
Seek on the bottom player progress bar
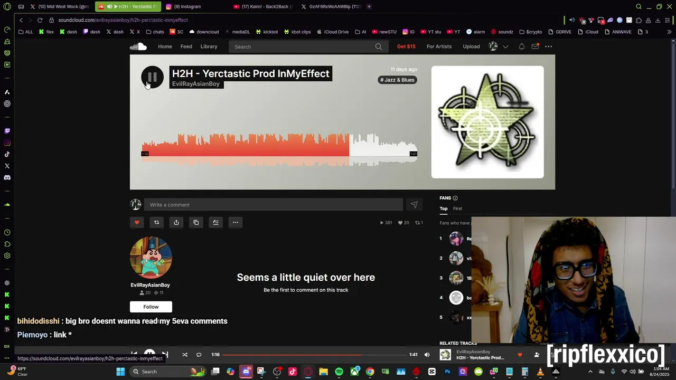tap(315, 355)
